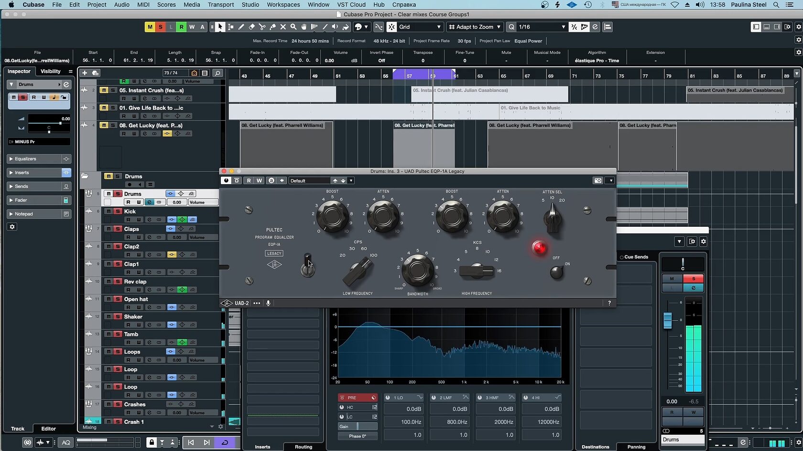This screenshot has width=803, height=451.
Task: Click the track list search magnifier icon
Action: pos(217,73)
